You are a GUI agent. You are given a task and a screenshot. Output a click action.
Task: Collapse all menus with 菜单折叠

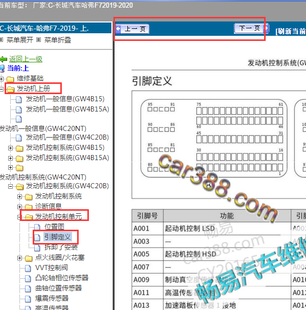coord(58,40)
